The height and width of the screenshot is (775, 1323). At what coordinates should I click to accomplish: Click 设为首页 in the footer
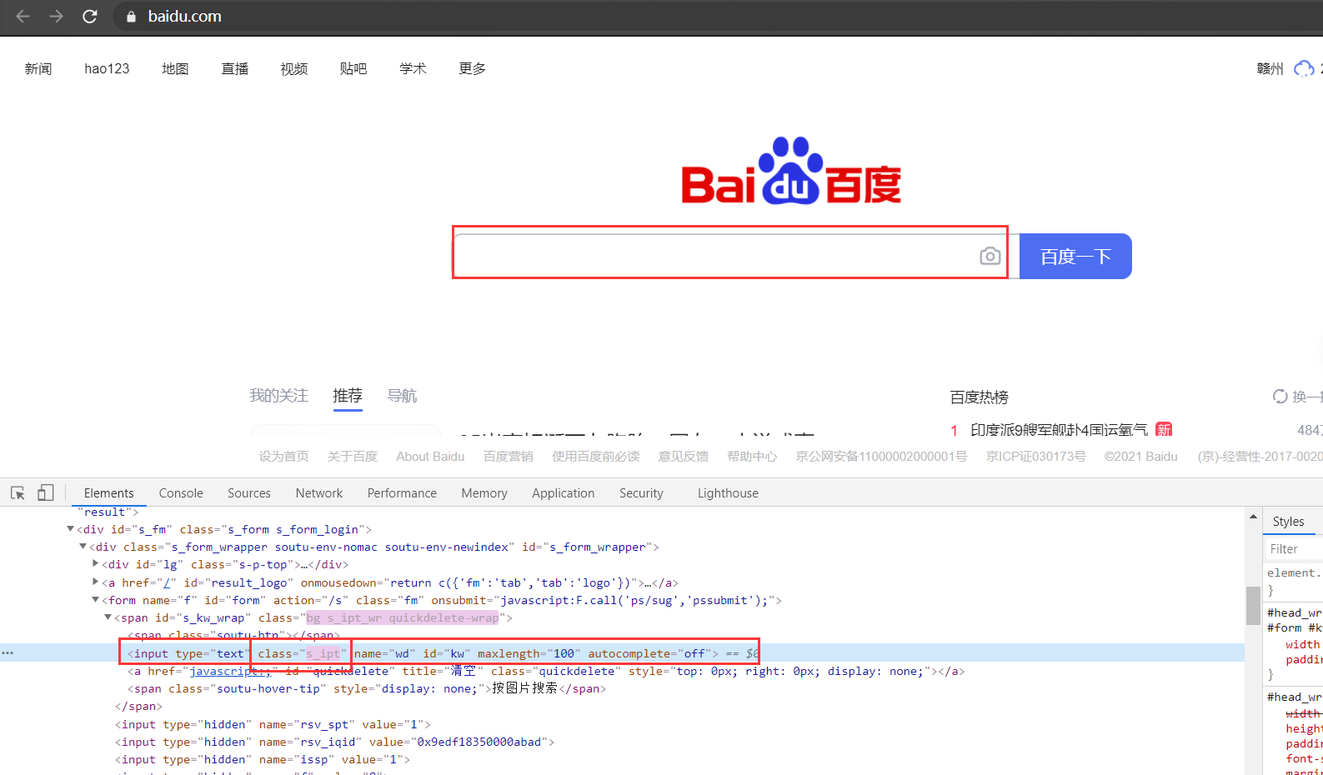(283, 457)
